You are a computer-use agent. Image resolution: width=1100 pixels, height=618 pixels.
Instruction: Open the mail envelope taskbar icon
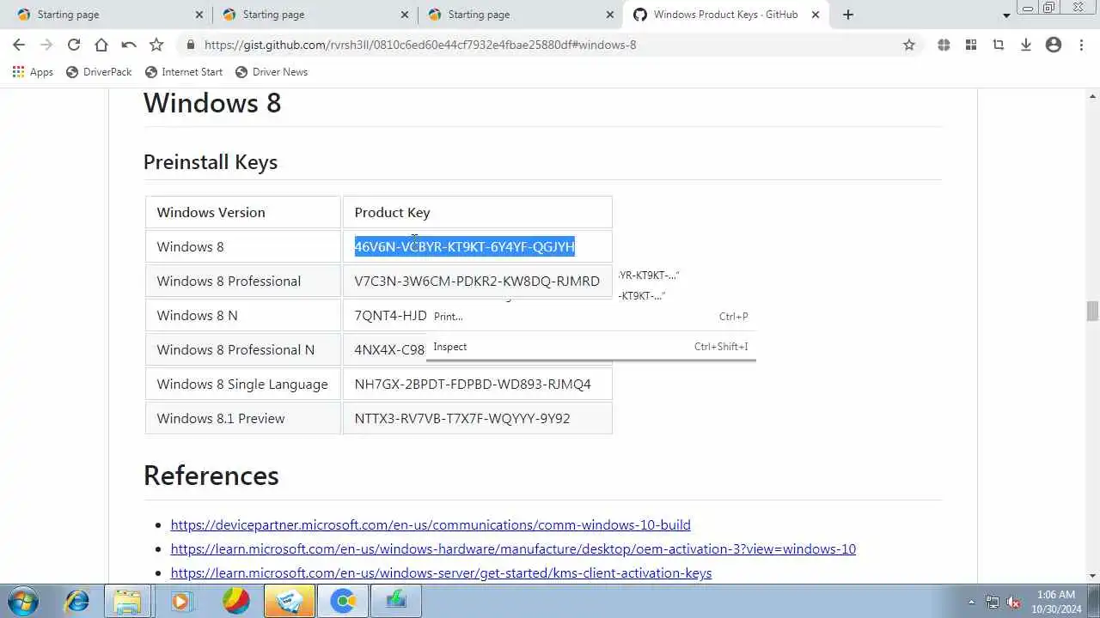tap(289, 601)
